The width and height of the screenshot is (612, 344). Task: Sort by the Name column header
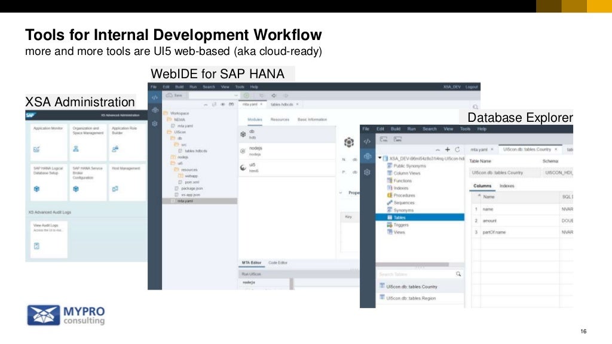[489, 197]
